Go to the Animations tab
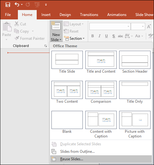Image resolution: width=154 pixels, height=165 pixels. pos(117,15)
